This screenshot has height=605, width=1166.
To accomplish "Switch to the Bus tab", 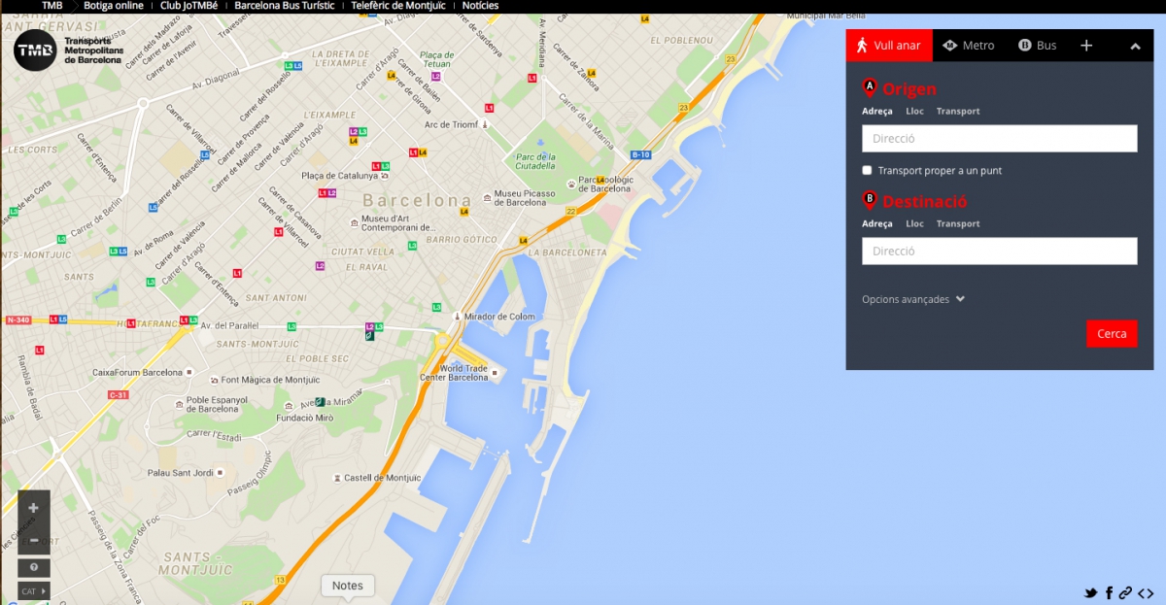I will [1037, 46].
